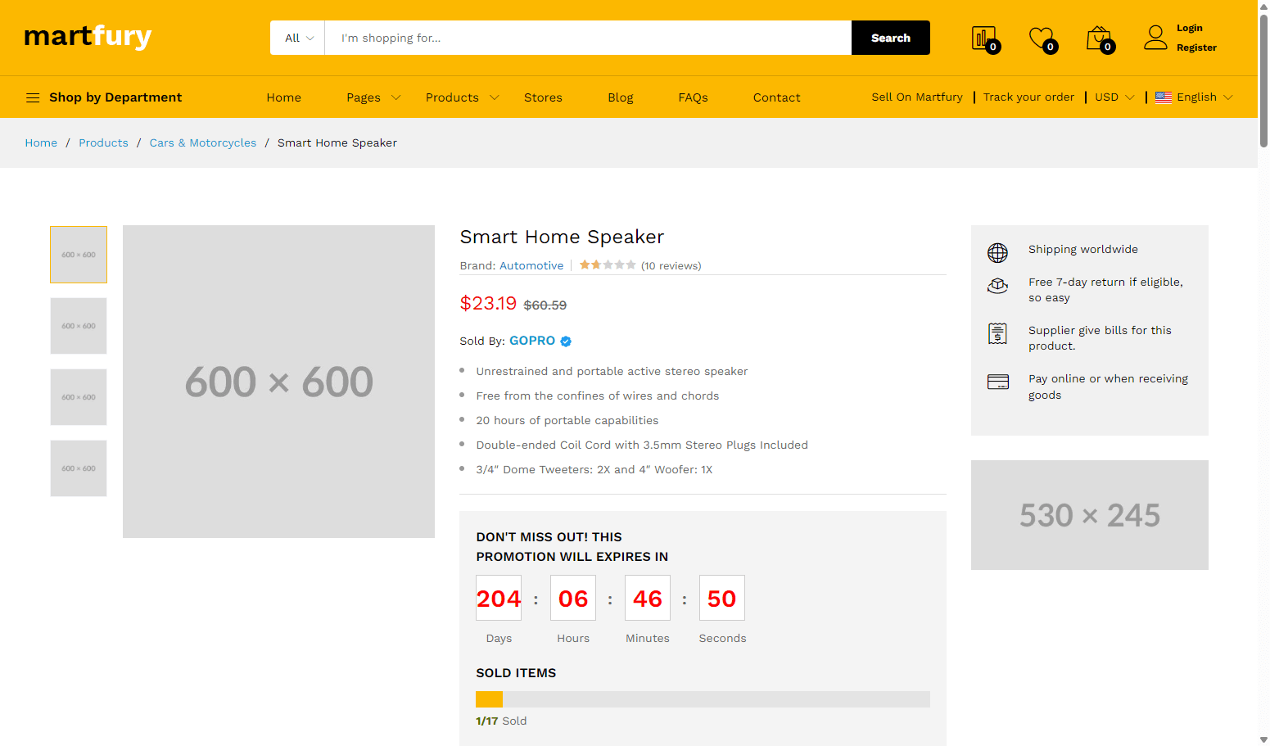Focus the I'm shopping for search field
Image resolution: width=1270 pixels, height=746 pixels.
[588, 38]
